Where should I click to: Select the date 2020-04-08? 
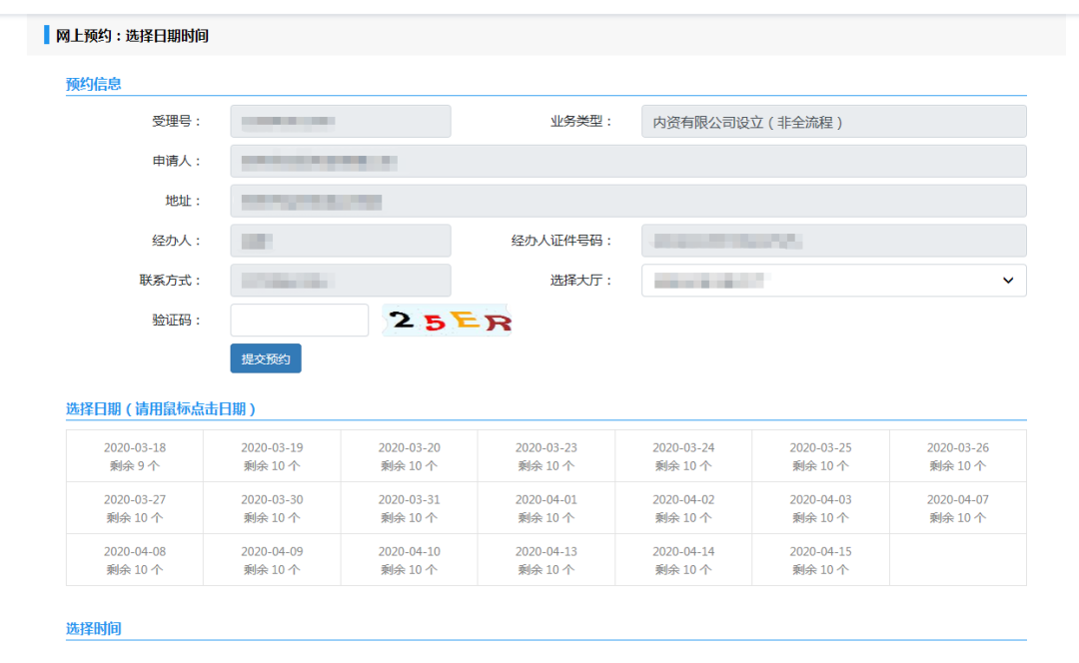tap(135, 560)
